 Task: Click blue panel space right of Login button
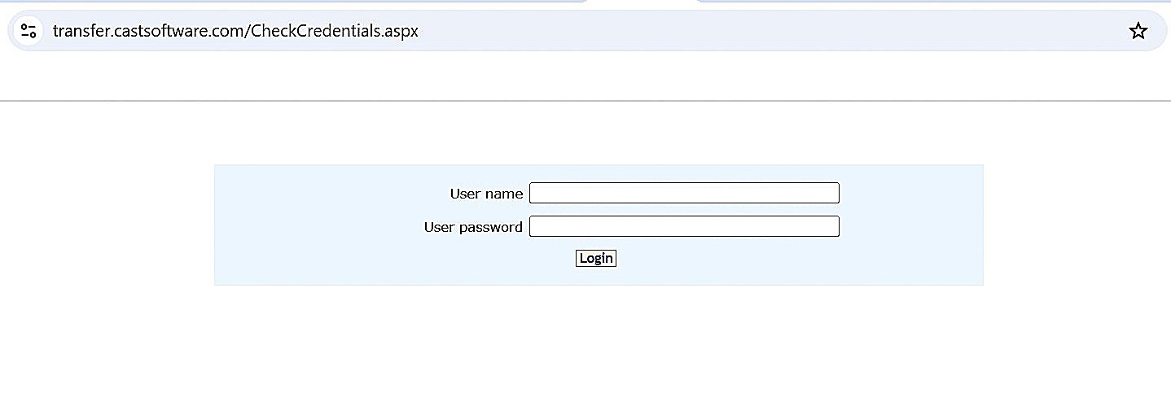point(733,259)
